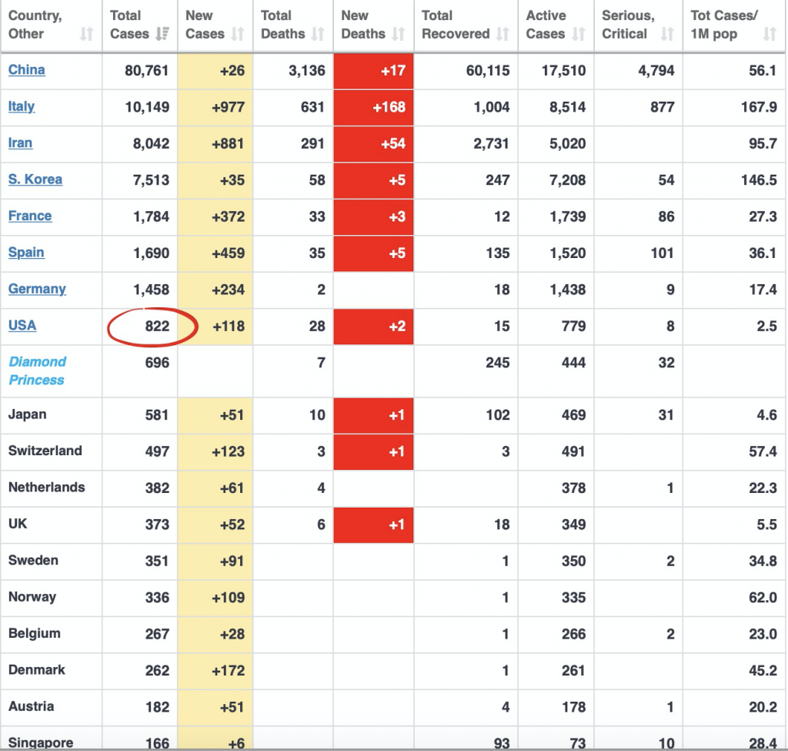The image size is (788, 751).
Task: Open the Iran country page
Action: [20, 143]
